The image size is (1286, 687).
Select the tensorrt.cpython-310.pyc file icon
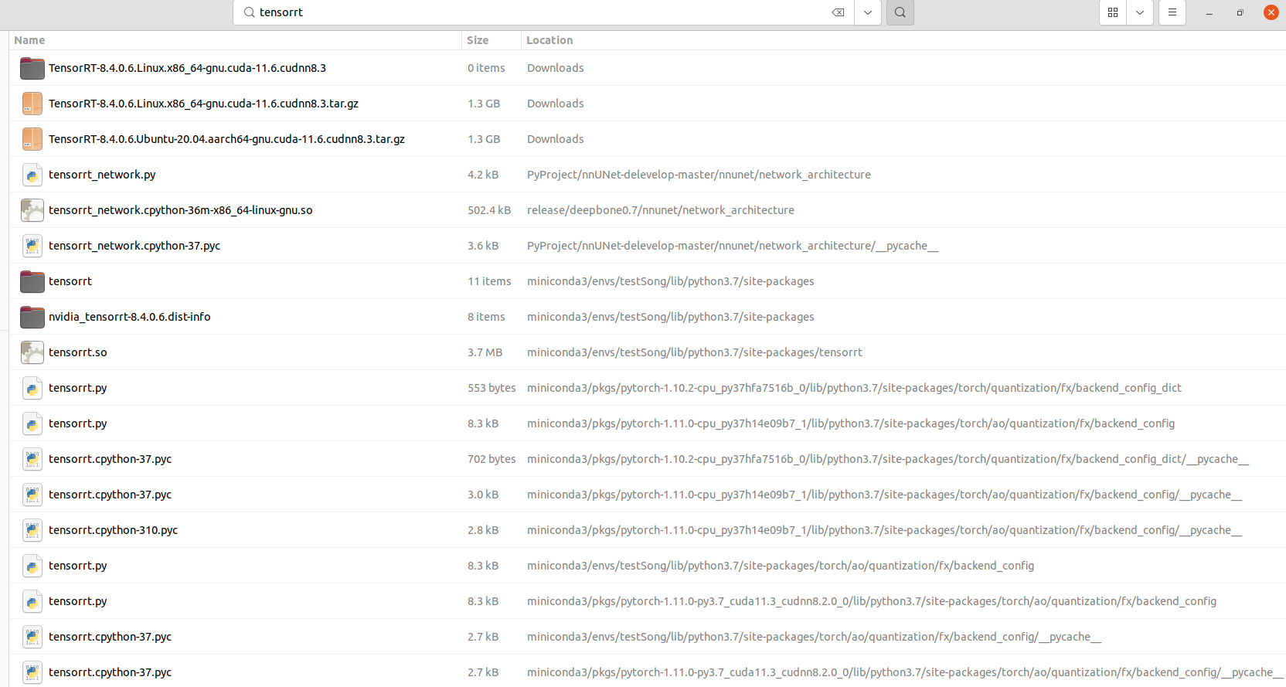tap(32, 530)
